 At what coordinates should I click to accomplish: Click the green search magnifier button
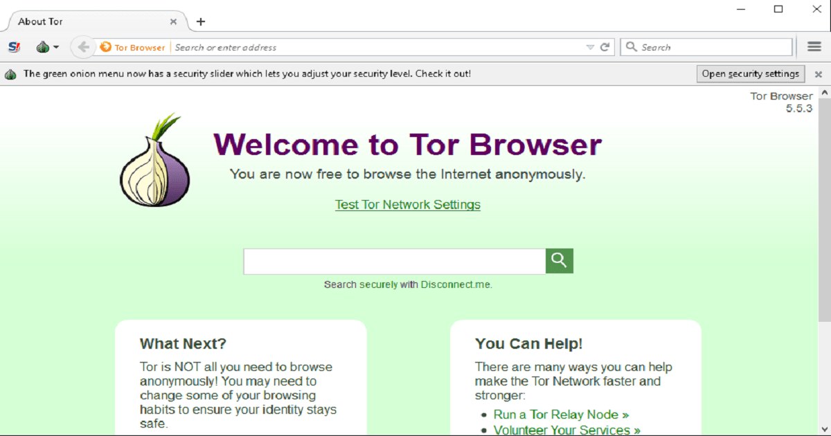(x=560, y=261)
